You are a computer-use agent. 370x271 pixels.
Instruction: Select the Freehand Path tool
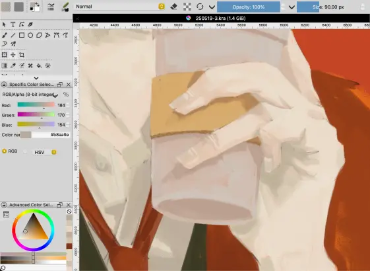65,35
